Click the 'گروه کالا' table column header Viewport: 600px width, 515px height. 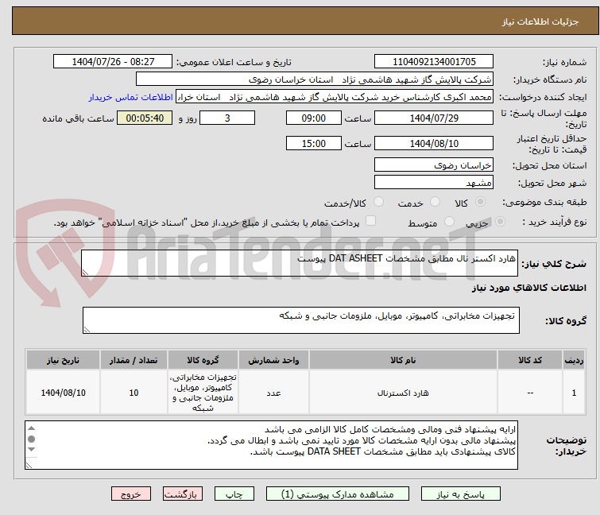[203, 360]
